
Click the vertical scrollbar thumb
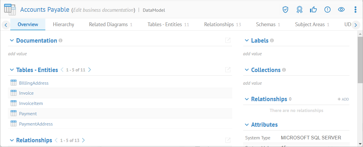[360, 60]
